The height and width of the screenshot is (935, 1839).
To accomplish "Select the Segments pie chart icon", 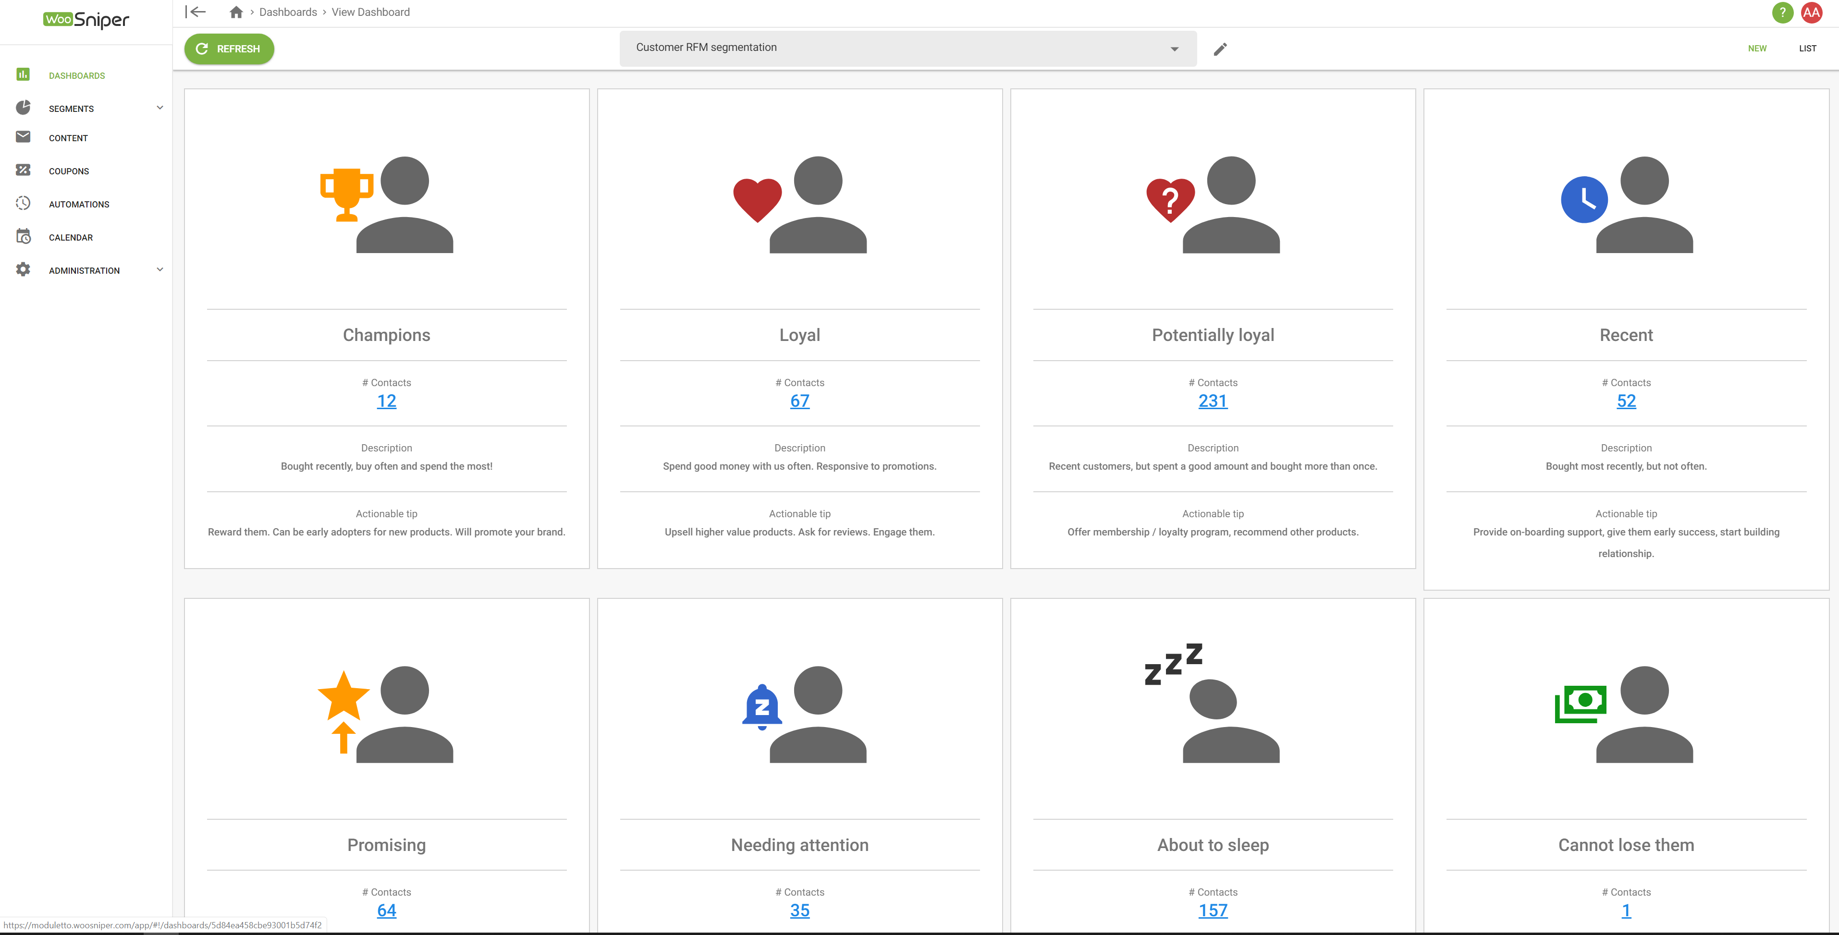I will pos(24,107).
